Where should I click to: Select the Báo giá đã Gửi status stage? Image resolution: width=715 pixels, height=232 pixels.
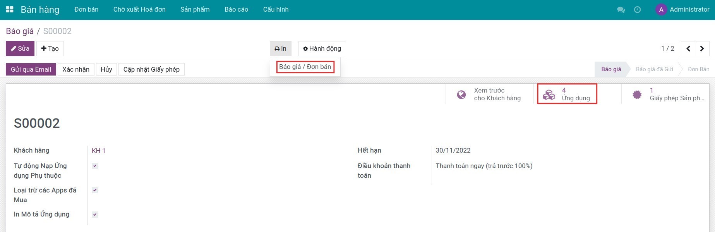click(x=654, y=69)
